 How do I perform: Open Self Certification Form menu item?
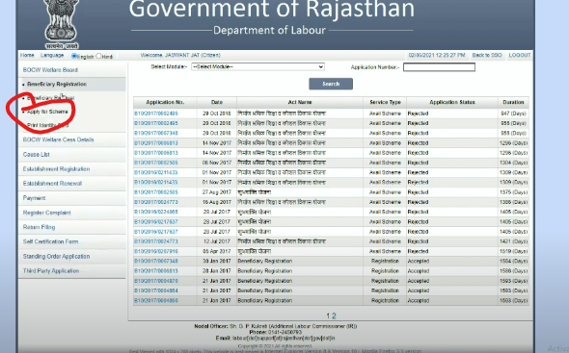coord(50,241)
